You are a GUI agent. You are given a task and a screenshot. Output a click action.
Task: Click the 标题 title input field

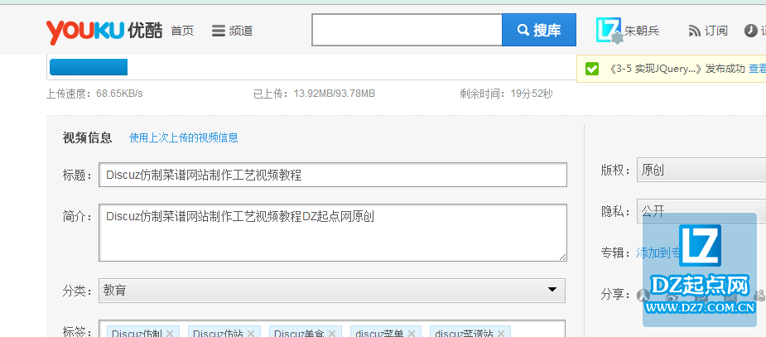pyautogui.click(x=333, y=175)
